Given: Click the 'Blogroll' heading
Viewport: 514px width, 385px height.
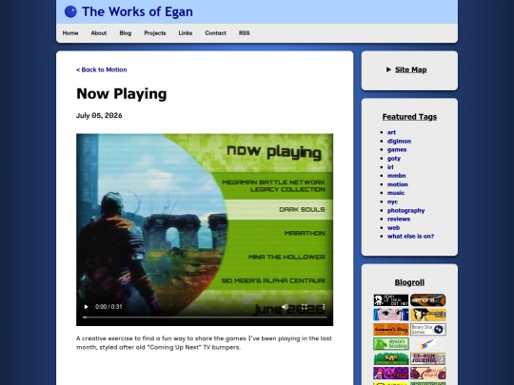Looking at the screenshot, I should coord(409,282).
